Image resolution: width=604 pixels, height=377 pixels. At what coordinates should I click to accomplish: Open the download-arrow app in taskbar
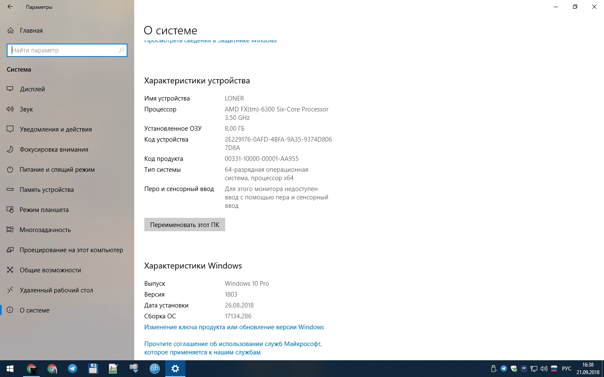pyautogui.click(x=134, y=369)
